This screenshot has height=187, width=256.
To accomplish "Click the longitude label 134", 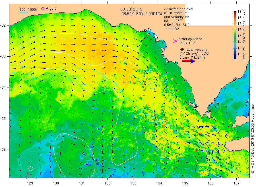I will (x=159, y=183).
